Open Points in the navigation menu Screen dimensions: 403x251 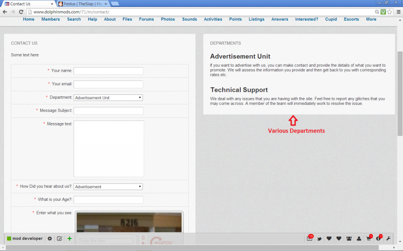[235, 19]
